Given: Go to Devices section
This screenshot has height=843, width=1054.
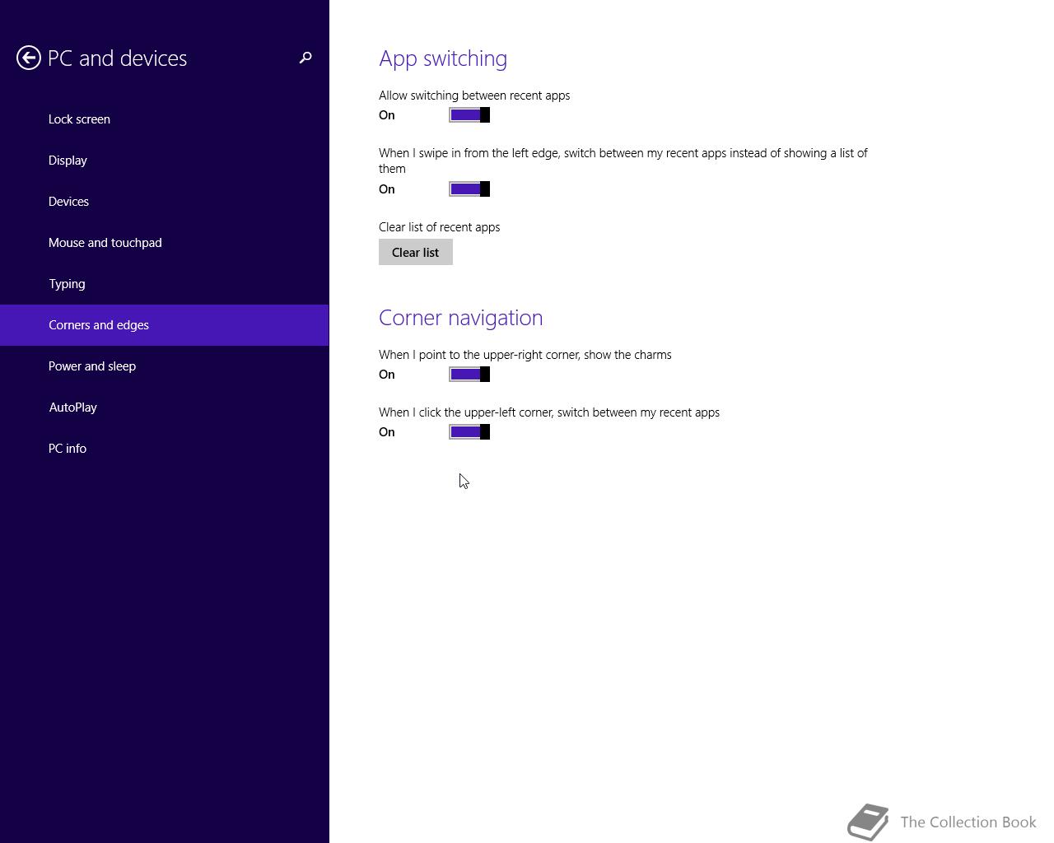Looking at the screenshot, I should [x=165, y=202].
